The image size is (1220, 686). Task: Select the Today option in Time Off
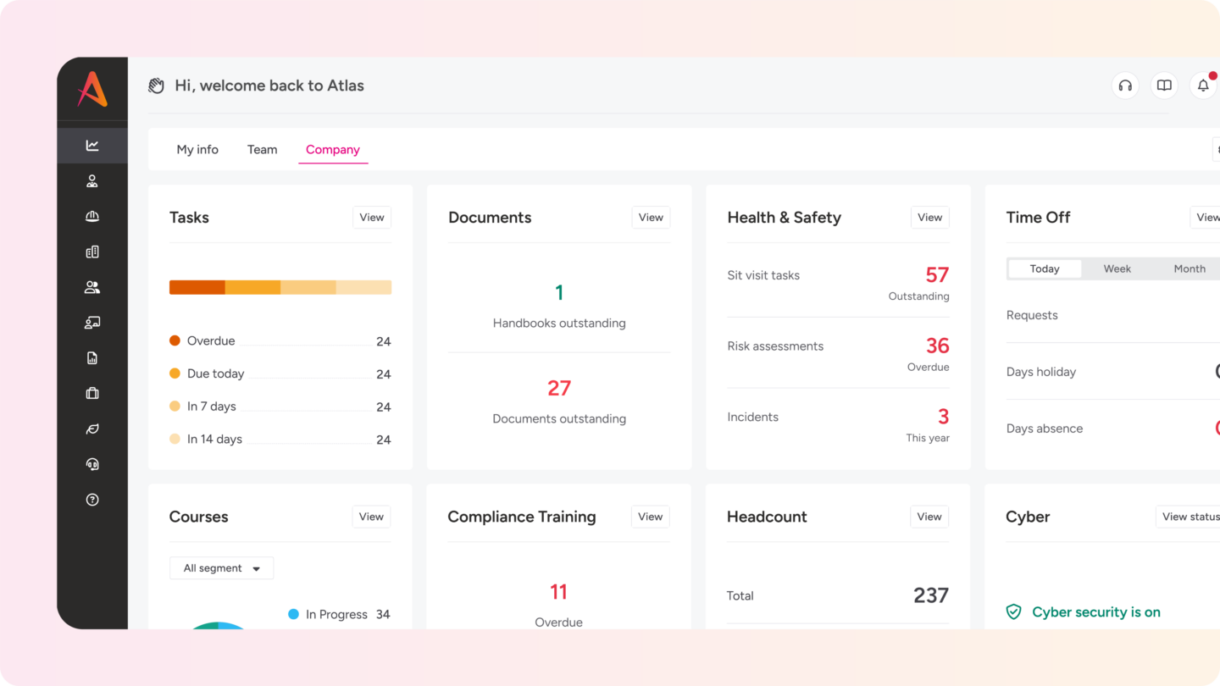[x=1045, y=268]
